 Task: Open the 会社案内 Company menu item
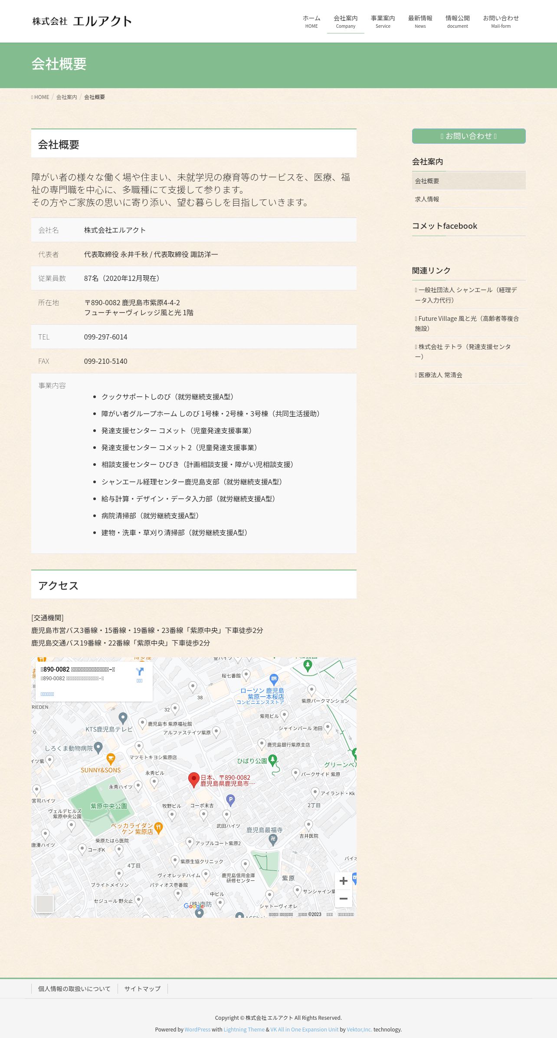tap(345, 22)
